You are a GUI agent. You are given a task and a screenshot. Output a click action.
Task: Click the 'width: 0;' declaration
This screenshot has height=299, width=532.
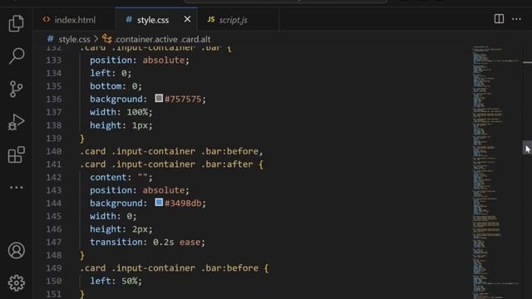113,216
